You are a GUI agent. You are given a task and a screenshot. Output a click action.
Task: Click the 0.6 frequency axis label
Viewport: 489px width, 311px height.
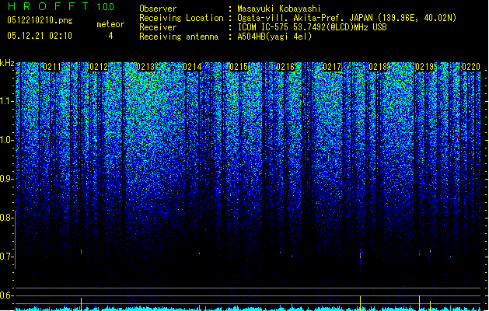click(7, 295)
